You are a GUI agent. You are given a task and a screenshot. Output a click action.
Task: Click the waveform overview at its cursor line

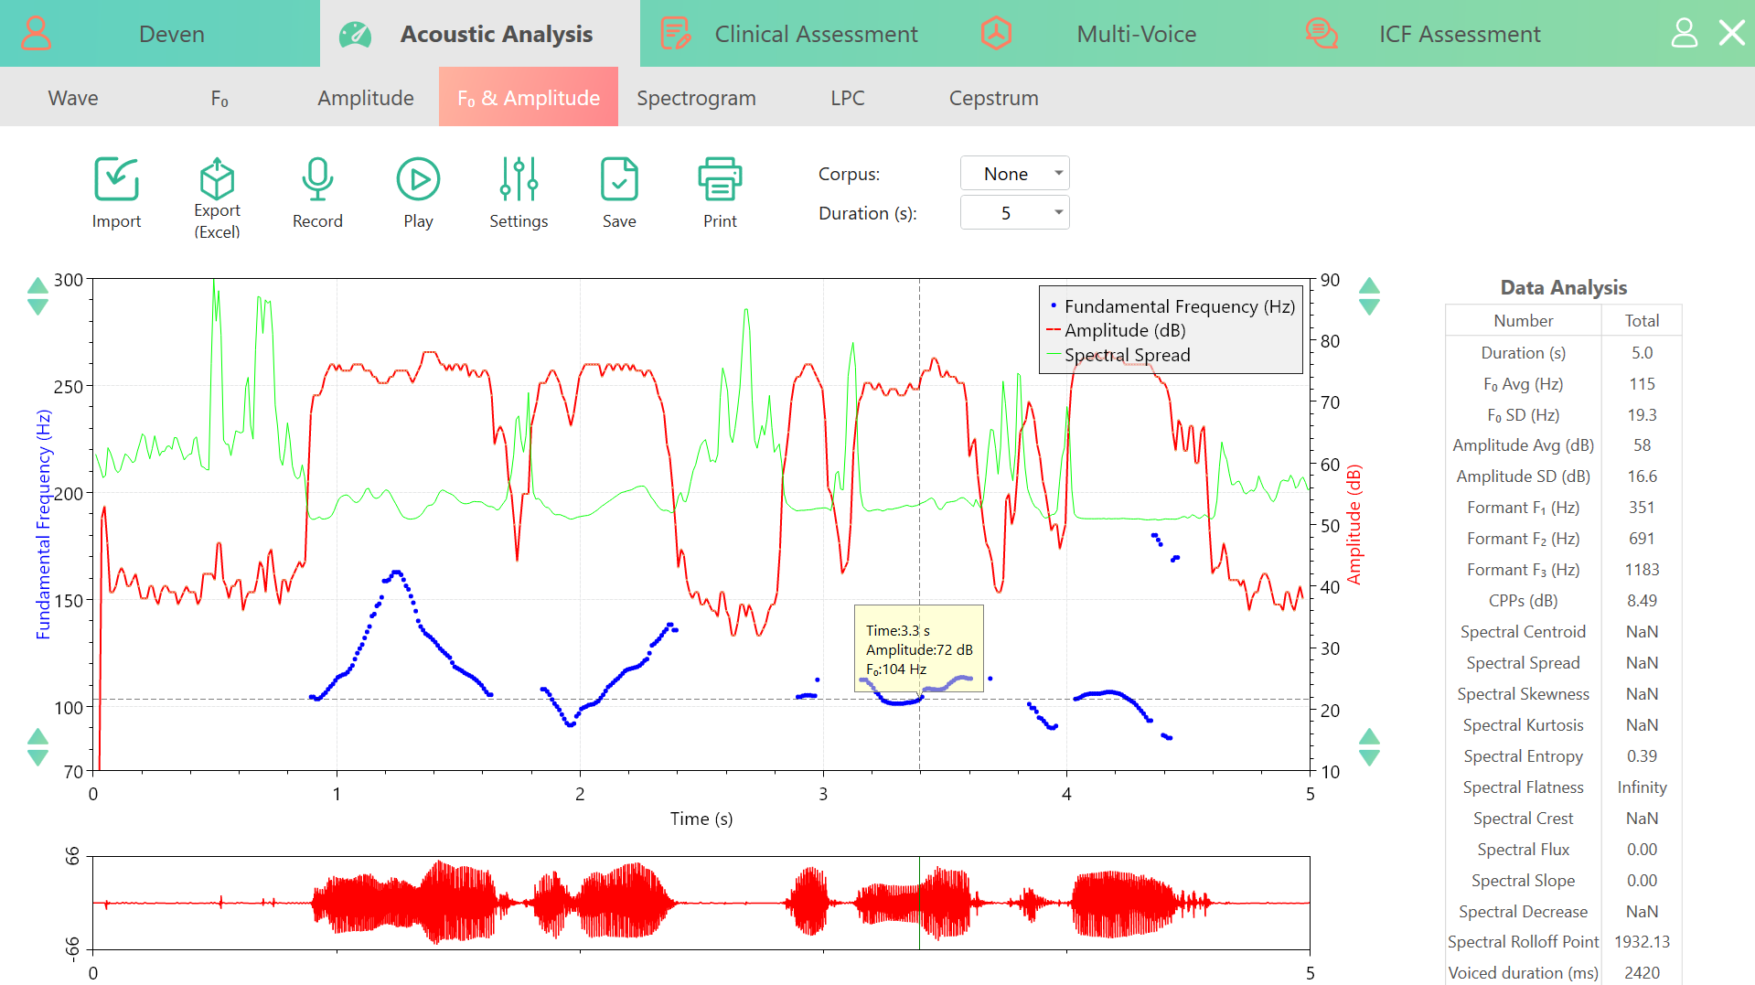point(919,903)
